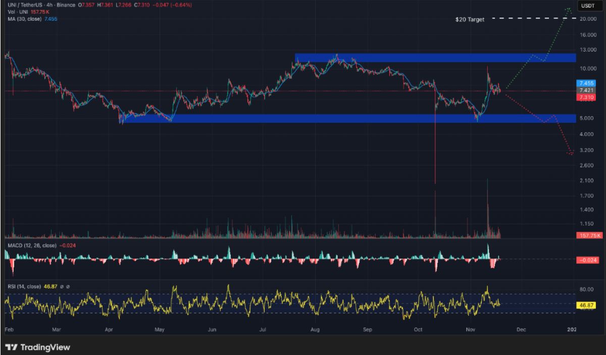Image resolution: width=606 pixels, height=355 pixels.
Task: Click the TradingView logo
Action: tap(37, 347)
